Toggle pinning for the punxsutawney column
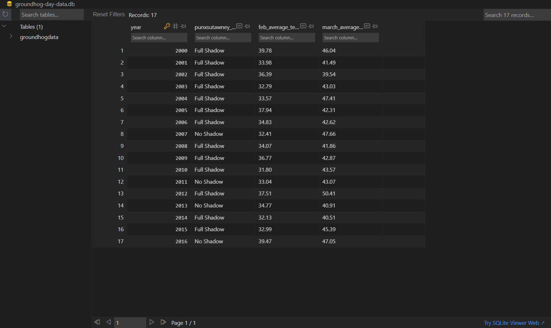 (247, 26)
